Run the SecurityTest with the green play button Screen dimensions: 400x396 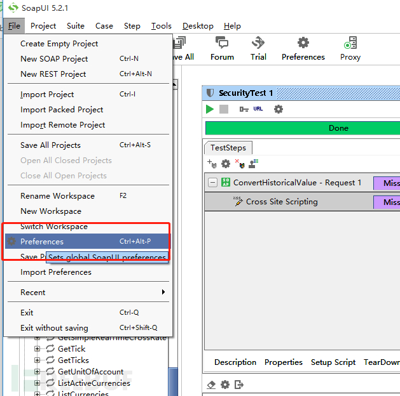point(210,109)
